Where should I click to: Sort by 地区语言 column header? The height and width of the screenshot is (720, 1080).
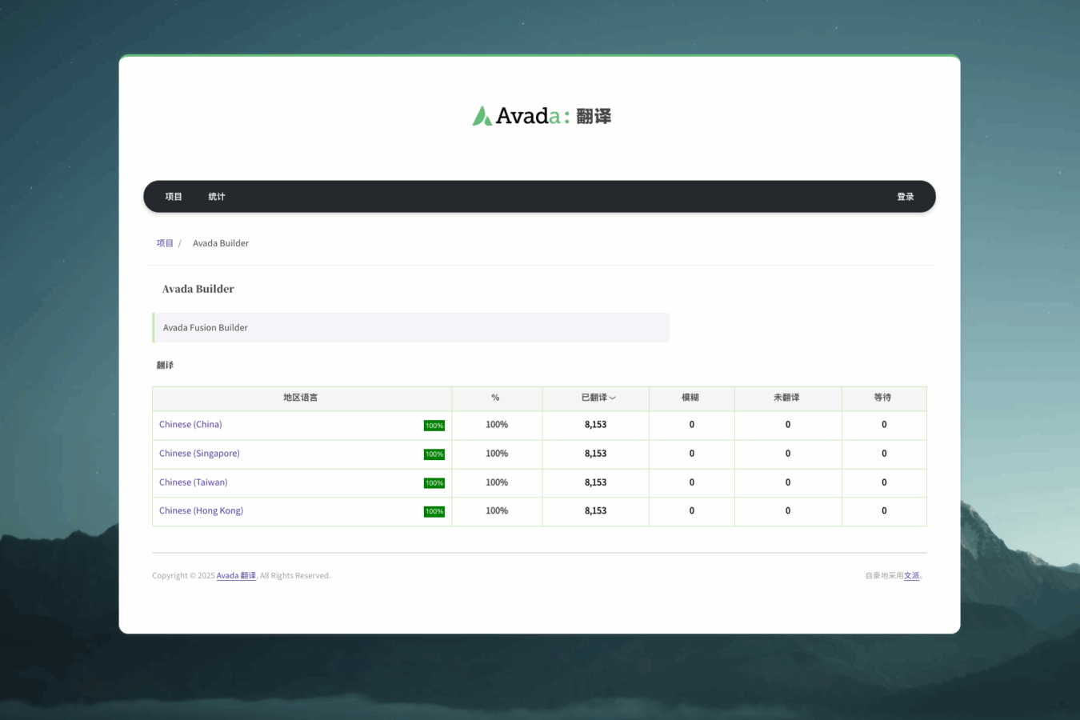pos(301,398)
